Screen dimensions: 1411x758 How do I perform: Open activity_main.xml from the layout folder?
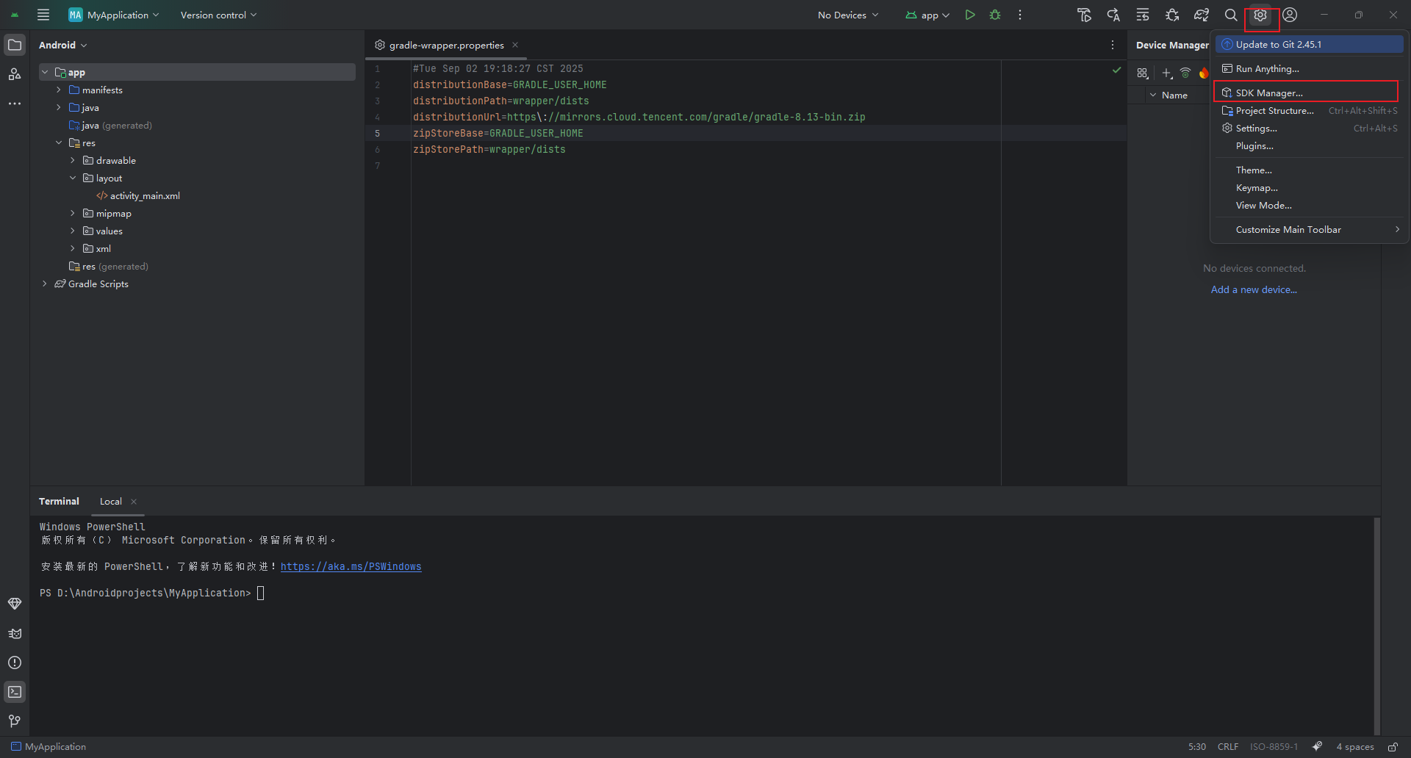point(144,195)
